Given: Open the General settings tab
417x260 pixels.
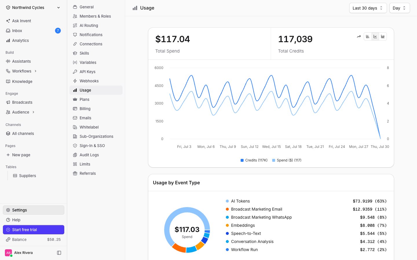Looking at the screenshot, I should [x=96, y=7].
